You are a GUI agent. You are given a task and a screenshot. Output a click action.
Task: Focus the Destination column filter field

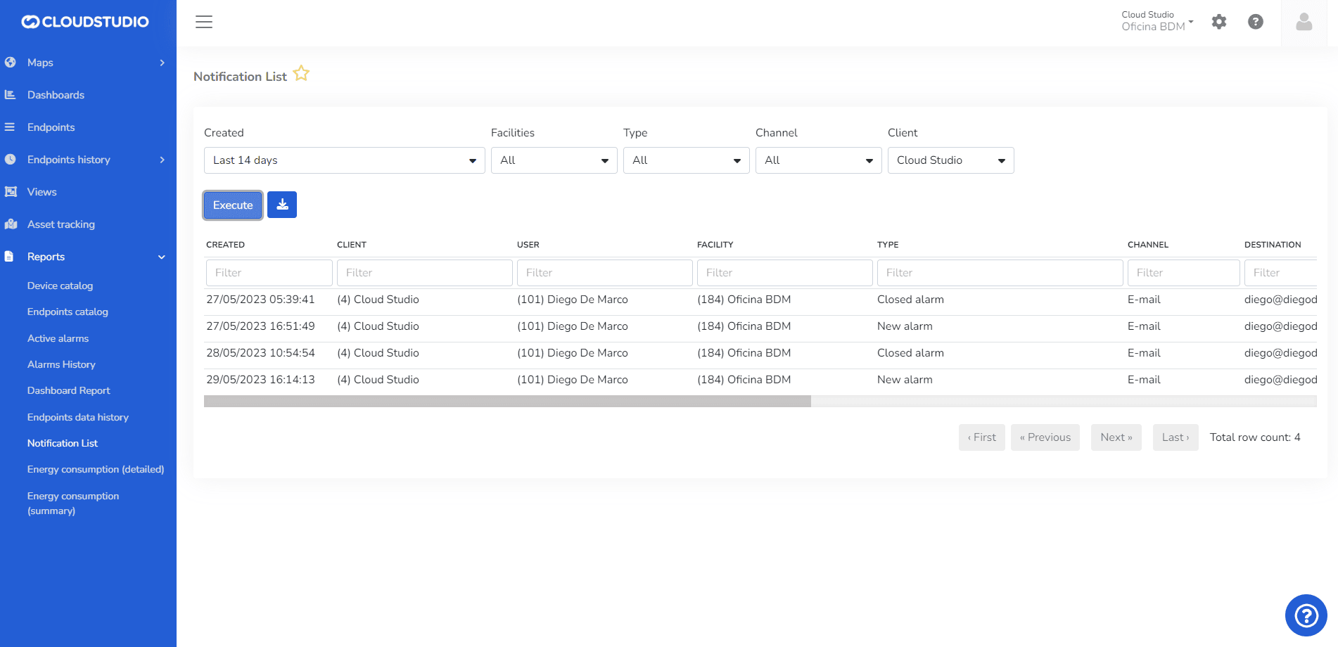pos(1280,273)
